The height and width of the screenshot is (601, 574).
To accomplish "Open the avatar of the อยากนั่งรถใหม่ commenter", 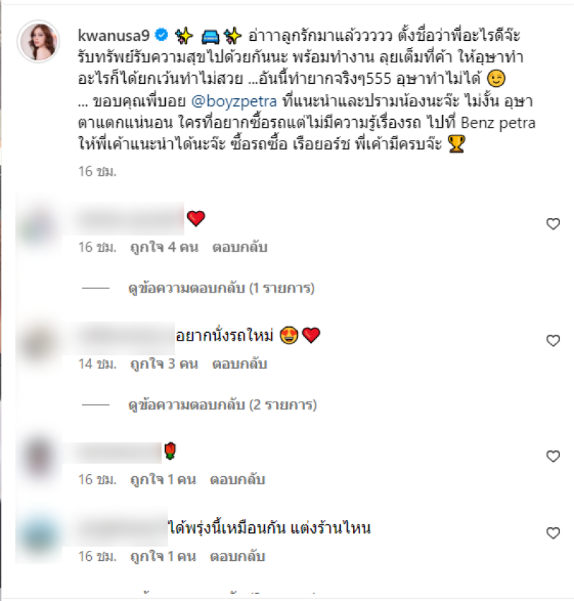I will coord(39,342).
